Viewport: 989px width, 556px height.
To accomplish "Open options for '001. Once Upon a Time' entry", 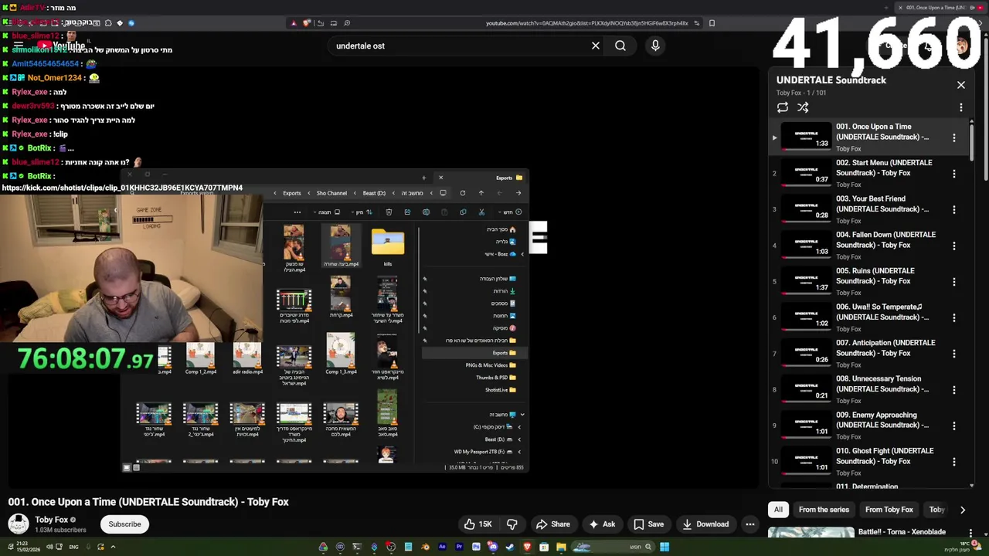I will (x=954, y=137).
